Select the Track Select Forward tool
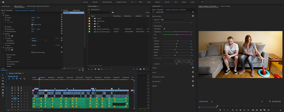 point(3,78)
